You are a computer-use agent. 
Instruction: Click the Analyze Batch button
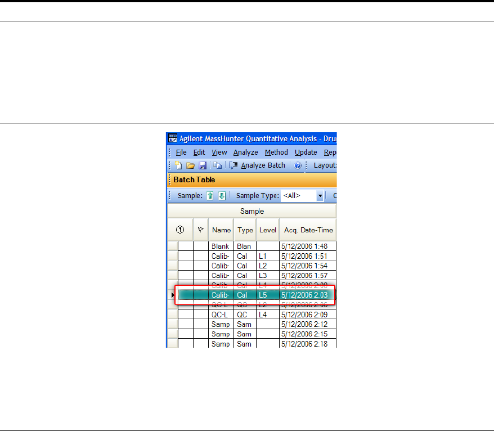tap(257, 165)
